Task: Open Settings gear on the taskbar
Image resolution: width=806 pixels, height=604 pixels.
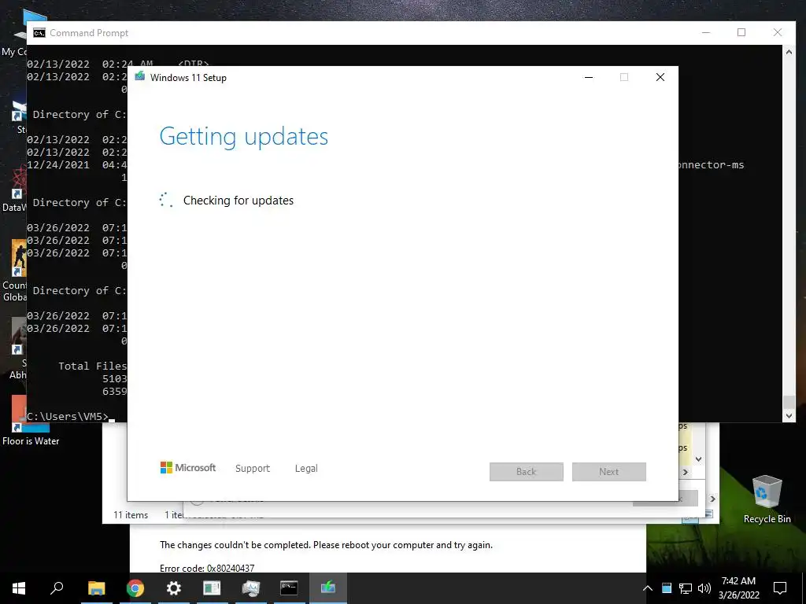Action: click(174, 588)
